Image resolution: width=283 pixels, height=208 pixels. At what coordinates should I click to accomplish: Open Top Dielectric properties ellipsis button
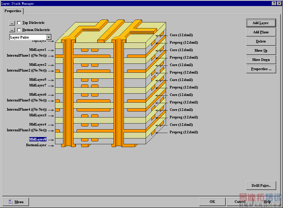[12, 23]
